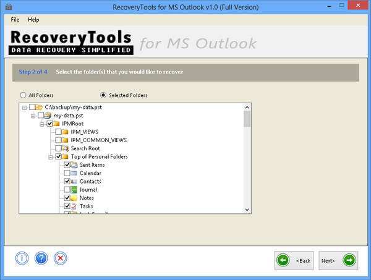Collapse the IPMRoot tree node
This screenshot has height=280, width=371.
(x=42, y=124)
